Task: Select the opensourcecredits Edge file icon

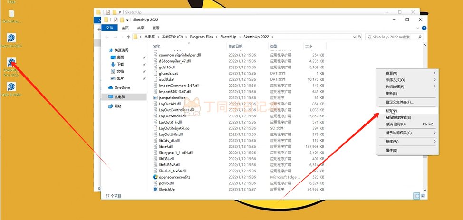Action: pos(155,177)
